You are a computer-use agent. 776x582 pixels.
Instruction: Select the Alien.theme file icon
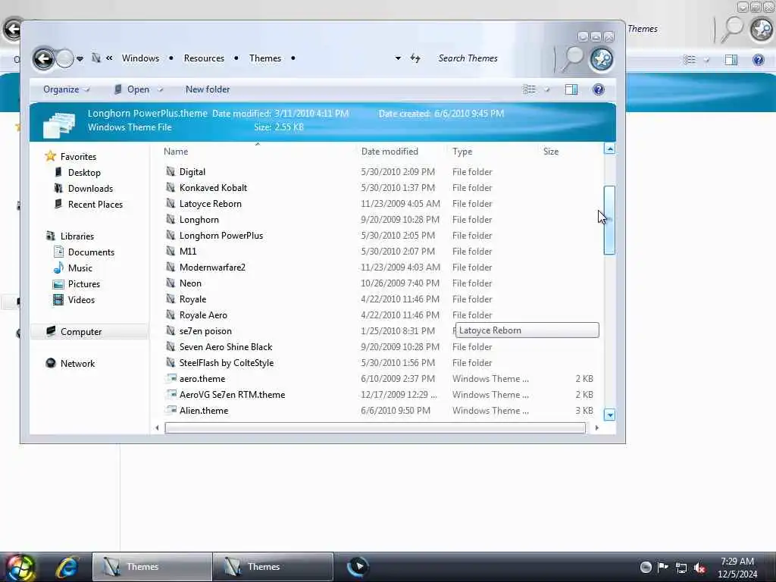coord(171,410)
